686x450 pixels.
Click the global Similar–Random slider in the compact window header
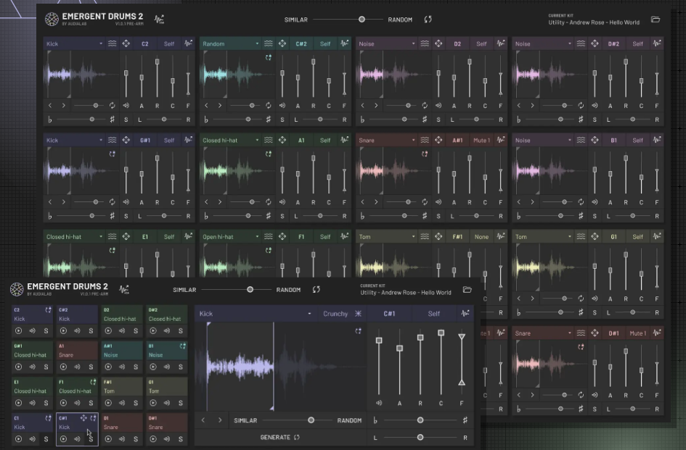pos(236,290)
